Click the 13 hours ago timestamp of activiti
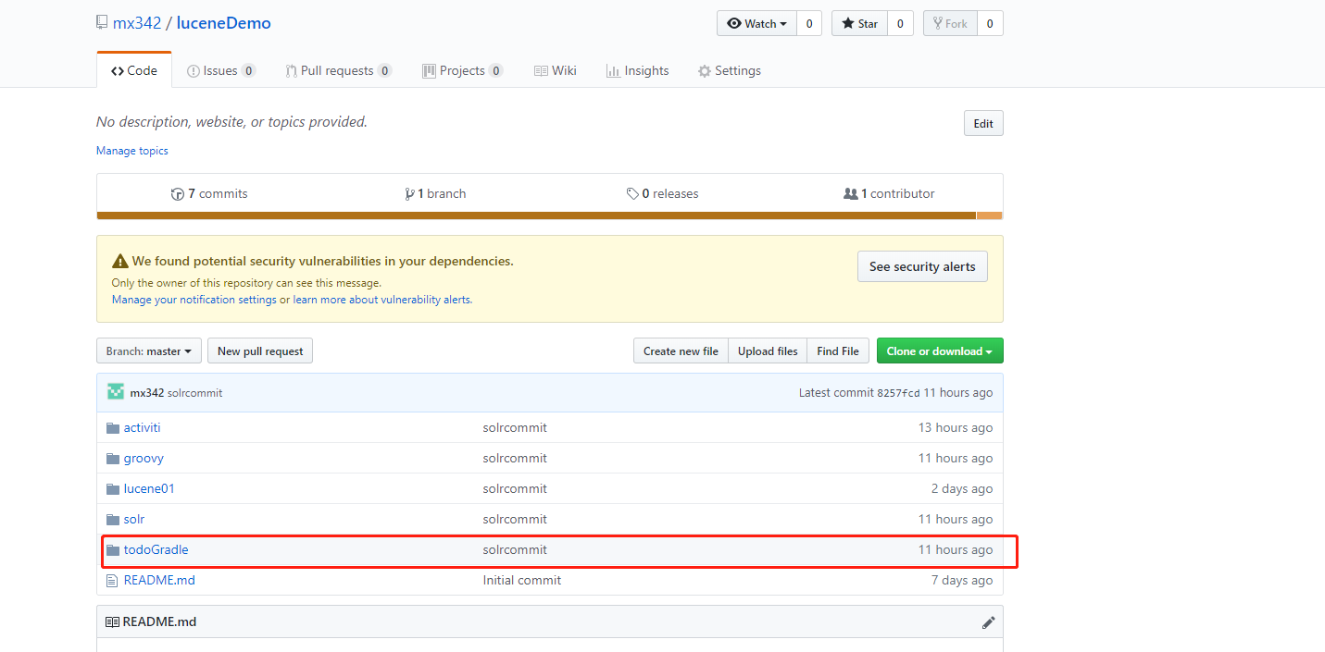 coord(956,427)
